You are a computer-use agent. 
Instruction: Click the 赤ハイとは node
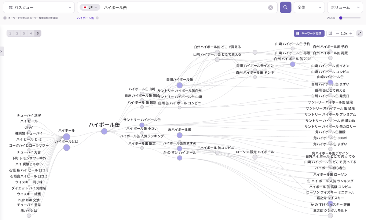pyautogui.click(x=29, y=216)
